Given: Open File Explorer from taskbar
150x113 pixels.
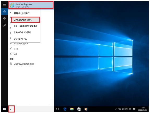Looking at the screenshot, I should (x=72, y=109).
